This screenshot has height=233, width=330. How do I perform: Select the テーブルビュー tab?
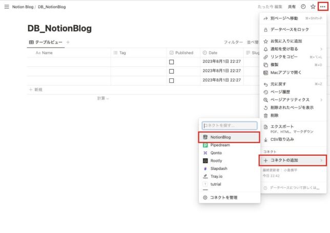pos(46,43)
